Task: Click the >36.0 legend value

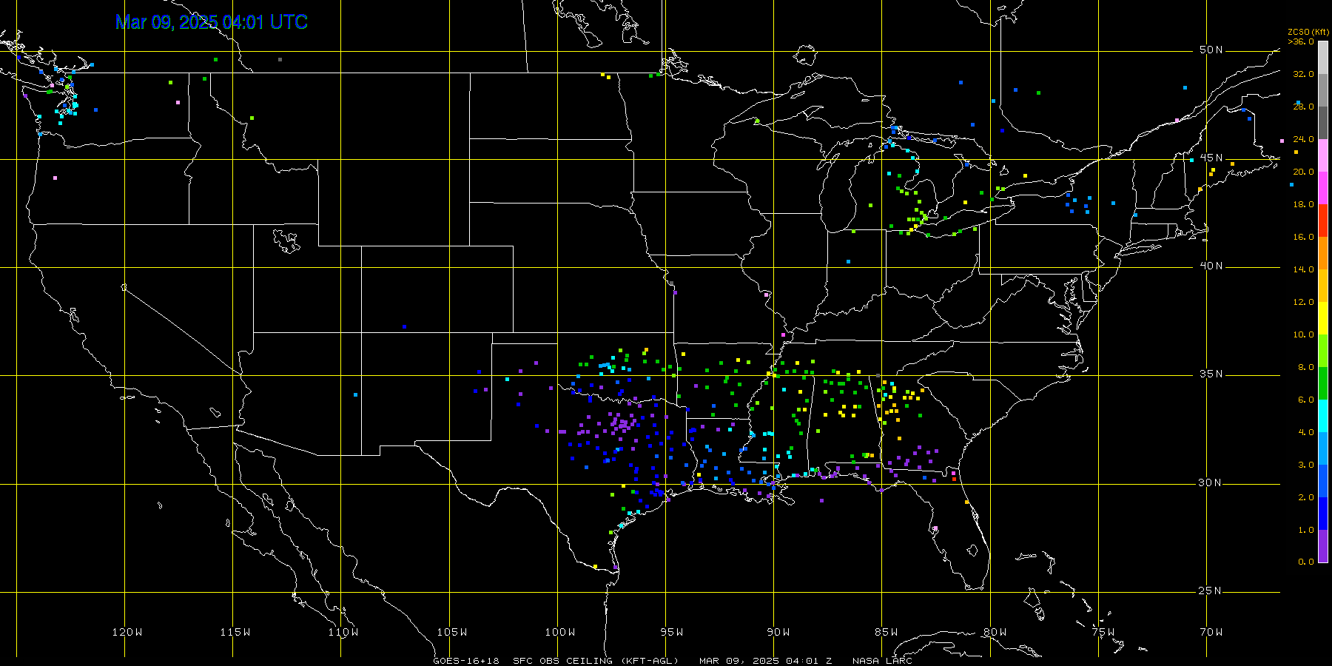Action: point(1301,41)
